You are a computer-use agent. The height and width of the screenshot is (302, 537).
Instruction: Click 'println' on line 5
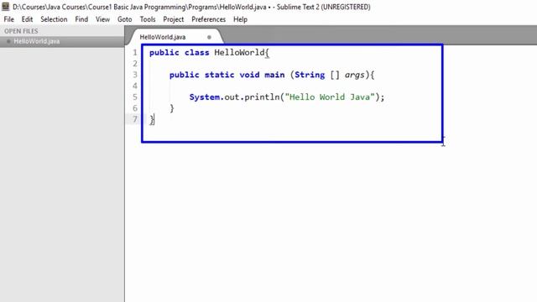pyautogui.click(x=262, y=97)
